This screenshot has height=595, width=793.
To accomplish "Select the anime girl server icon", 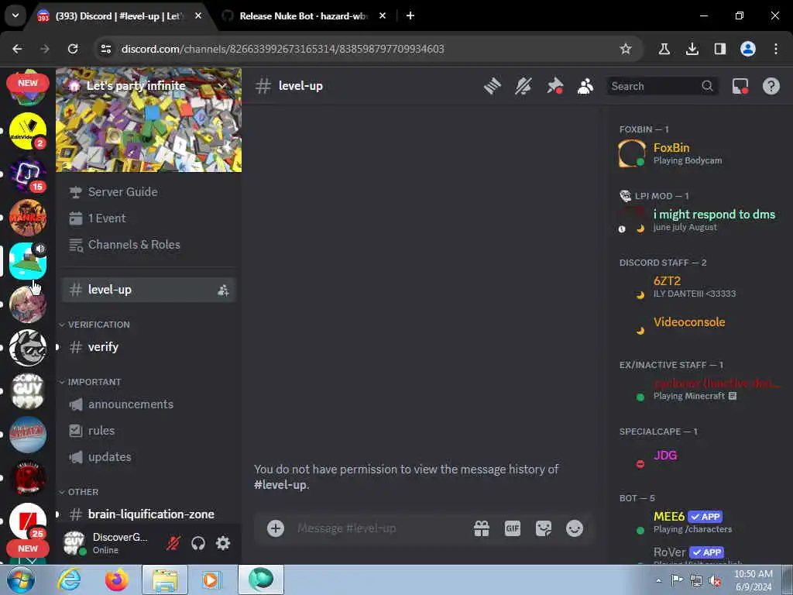I will click(x=28, y=304).
